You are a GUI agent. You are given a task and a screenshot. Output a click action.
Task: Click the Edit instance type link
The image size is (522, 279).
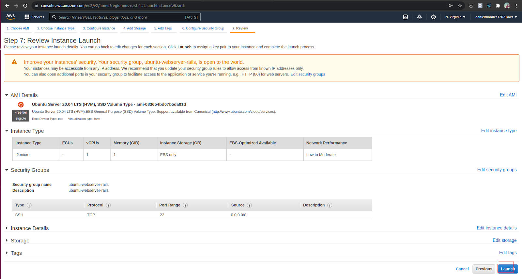pyautogui.click(x=499, y=130)
